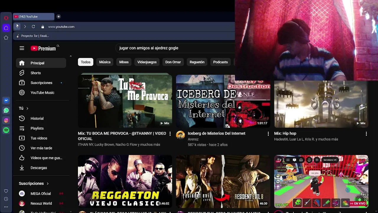Open Descargas in the sidebar
The image size is (378, 213).
(x=41, y=168)
